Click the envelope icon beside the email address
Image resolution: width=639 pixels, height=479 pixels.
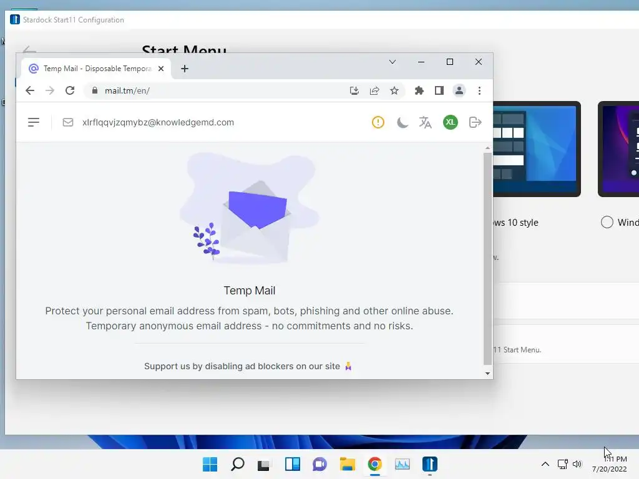point(67,122)
